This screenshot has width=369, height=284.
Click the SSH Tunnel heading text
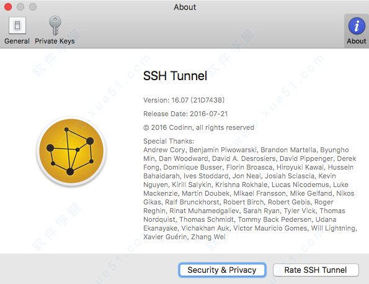175,76
